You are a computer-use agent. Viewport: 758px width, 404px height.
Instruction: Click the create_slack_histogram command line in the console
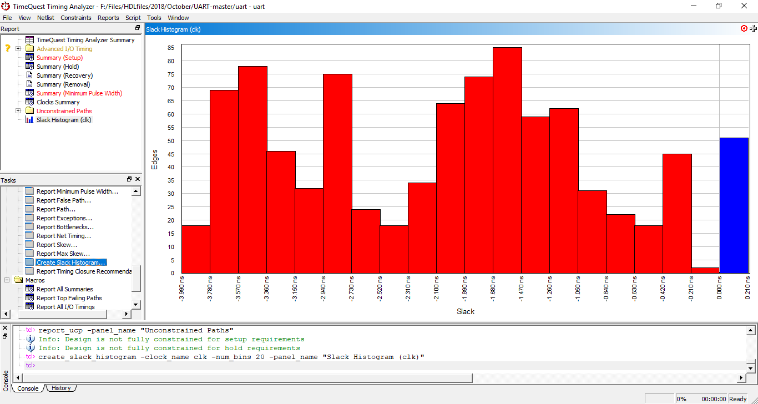click(231, 357)
